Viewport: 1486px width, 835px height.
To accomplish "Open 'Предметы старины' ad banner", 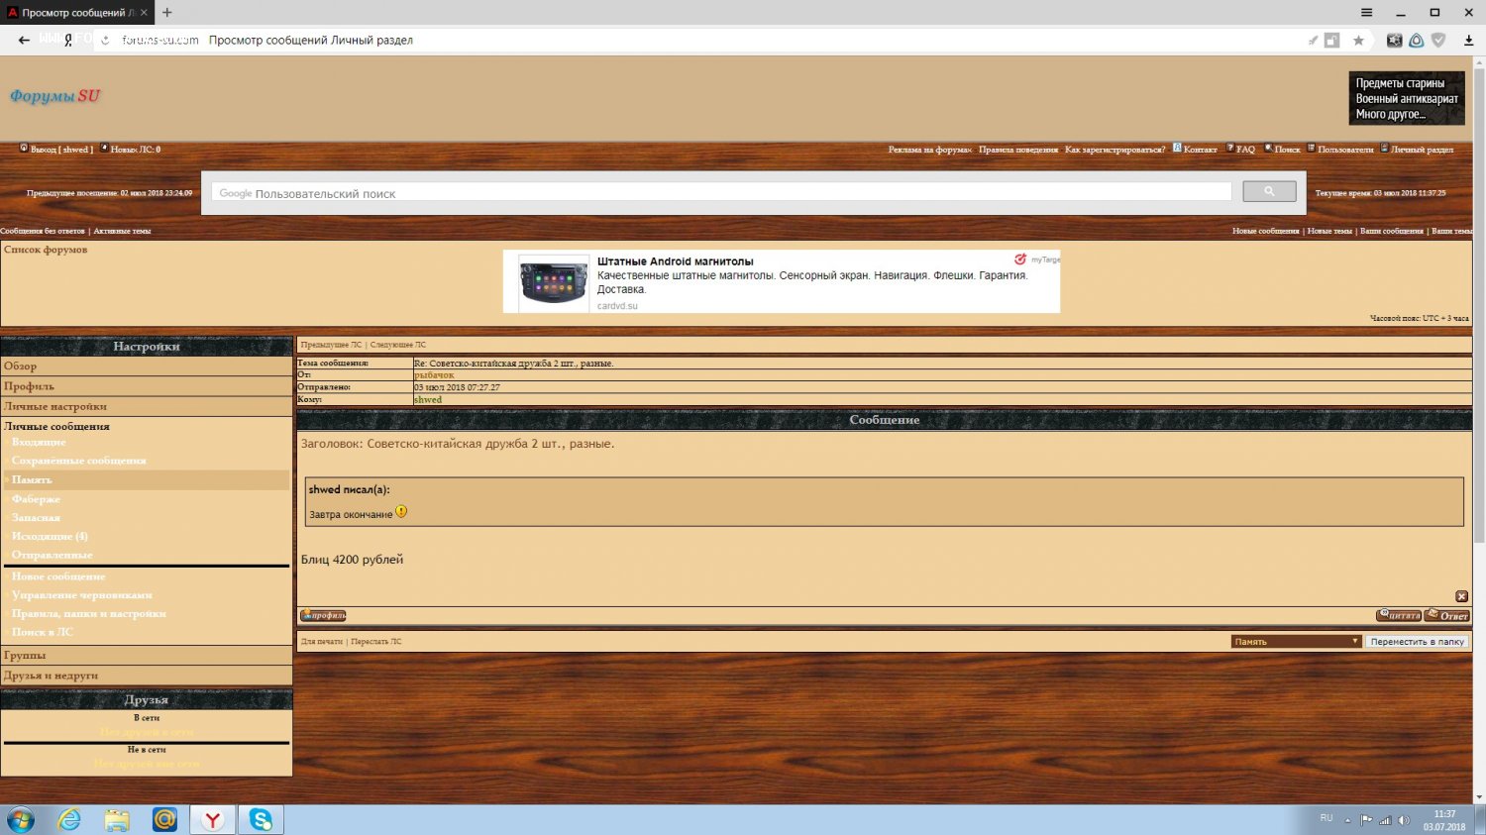I will (1406, 98).
